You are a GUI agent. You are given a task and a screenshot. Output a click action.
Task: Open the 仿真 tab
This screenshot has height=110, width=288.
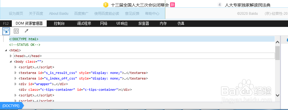pos(181,24)
